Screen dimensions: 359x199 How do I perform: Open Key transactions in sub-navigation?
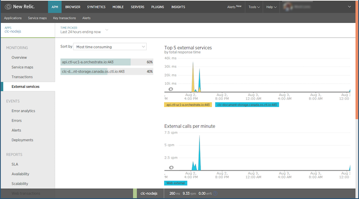coord(64,18)
